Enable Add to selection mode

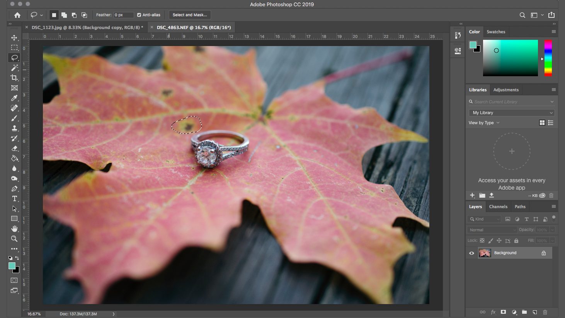point(64,15)
